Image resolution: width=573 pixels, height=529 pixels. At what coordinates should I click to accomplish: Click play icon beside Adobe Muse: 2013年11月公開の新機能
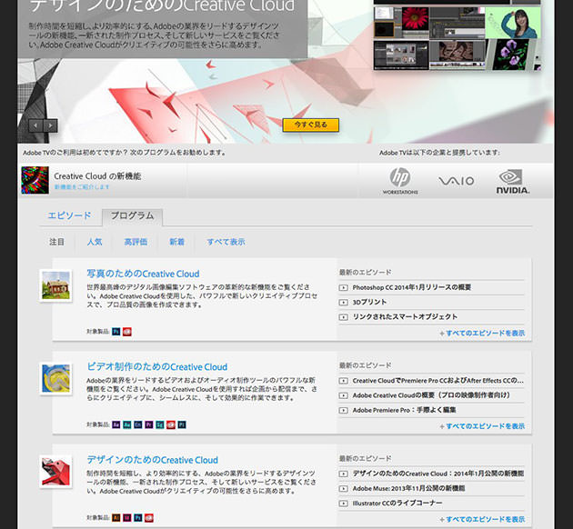343,488
